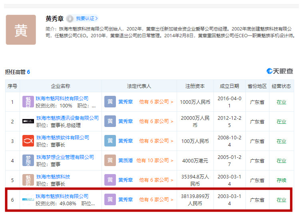Click the 经营状态 column header
The width and height of the screenshot is (303, 220).
click(x=281, y=86)
